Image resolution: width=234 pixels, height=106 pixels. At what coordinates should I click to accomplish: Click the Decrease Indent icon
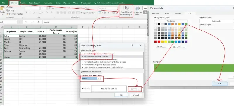tap(69, 13)
